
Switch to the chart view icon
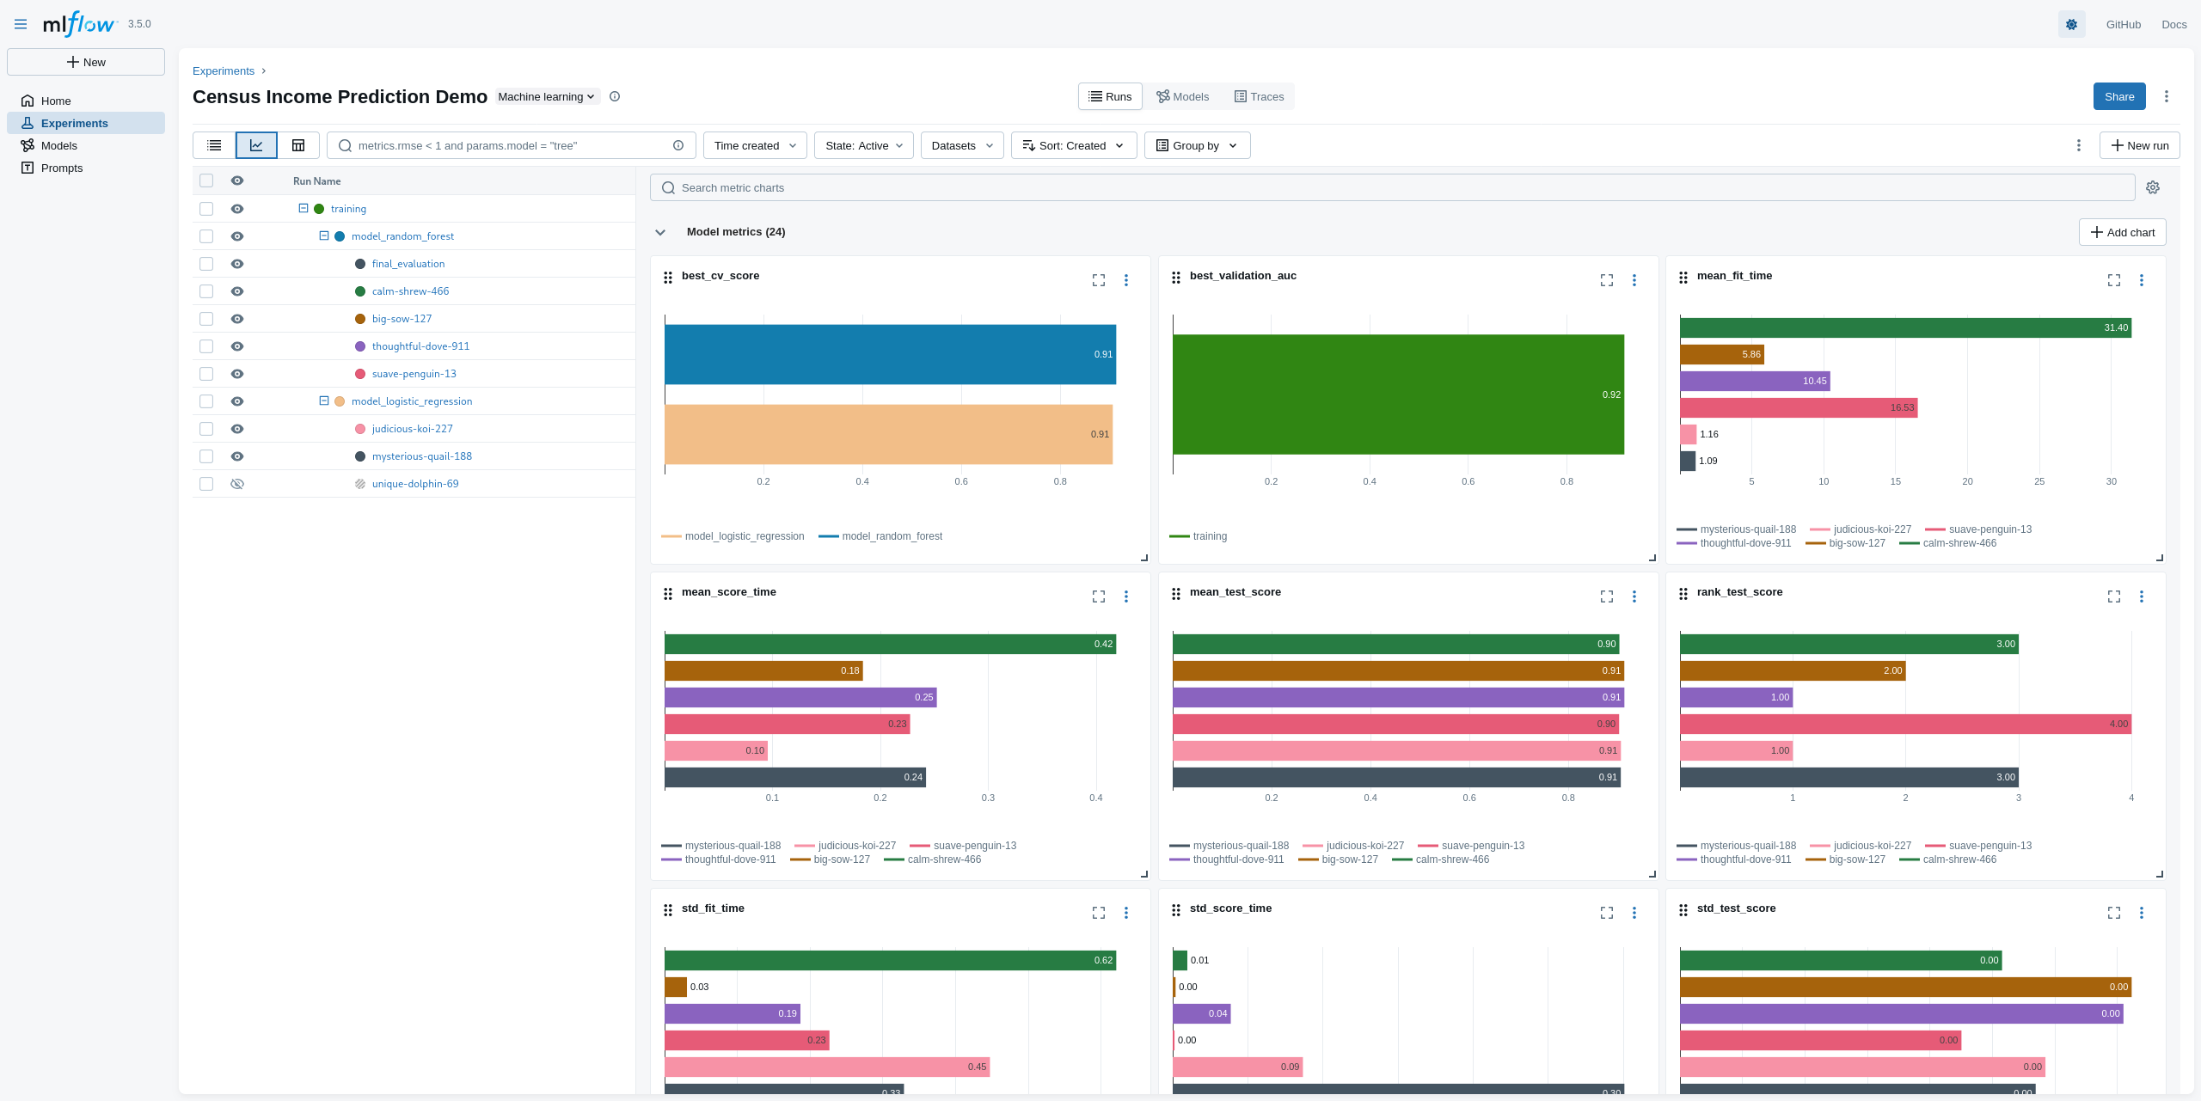[256, 145]
